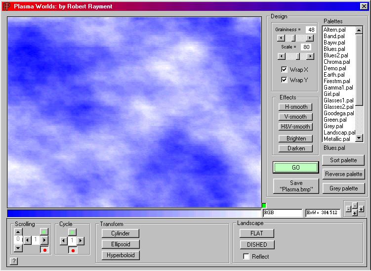Viewport: 371px width, 271px height.
Task: Open help with the question mark button
Action: coord(14,261)
